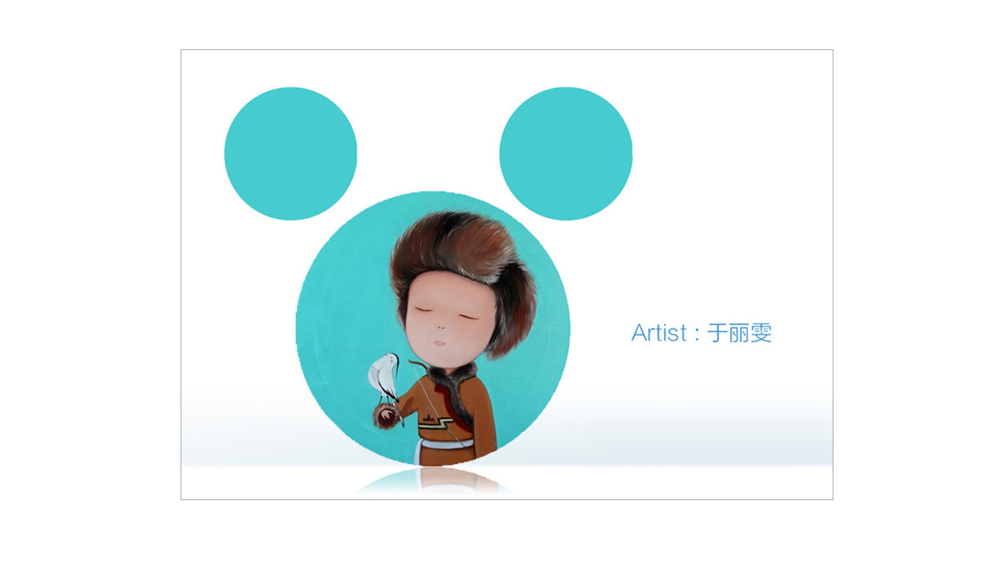1000x562 pixels.
Task: Click the Chinese name 于丽雯
Action: (x=739, y=333)
